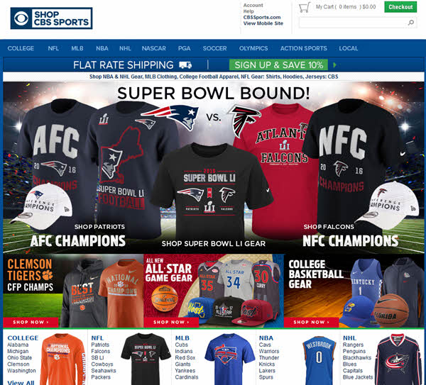Open the Olympics navigation menu item
This screenshot has height=385, width=426.
click(x=253, y=48)
